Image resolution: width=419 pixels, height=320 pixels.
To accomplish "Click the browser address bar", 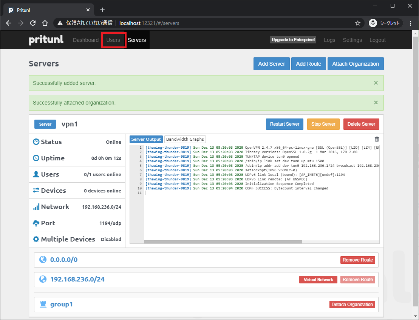I will (x=209, y=23).
